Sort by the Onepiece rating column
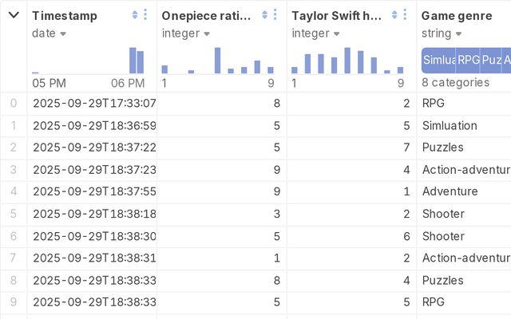 coord(265,15)
